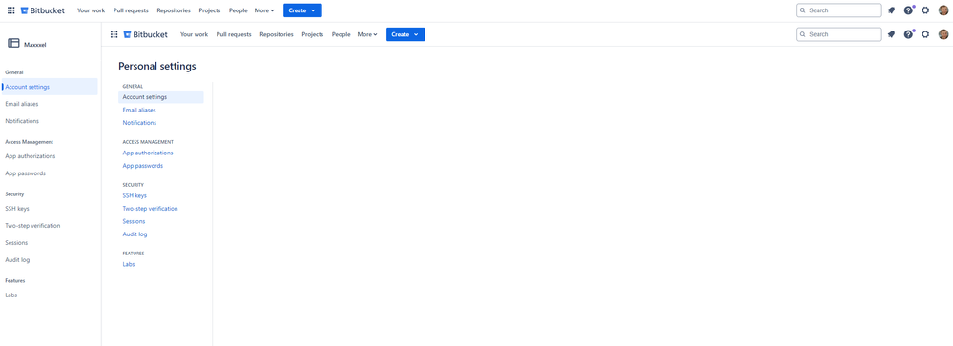Open the app switcher grid in the outermost header

(10, 10)
